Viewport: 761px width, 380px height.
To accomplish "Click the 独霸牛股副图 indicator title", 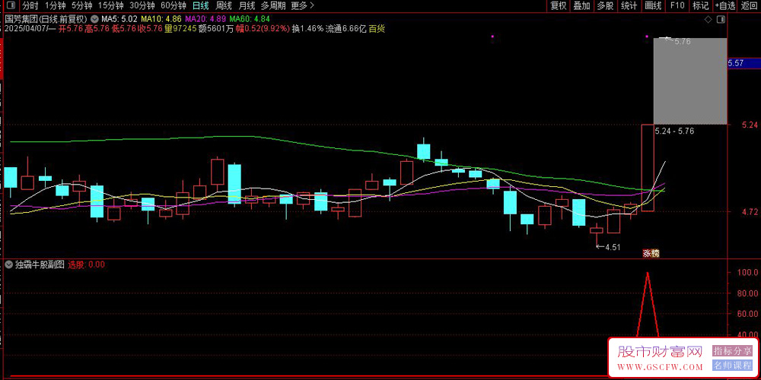I will [x=40, y=264].
